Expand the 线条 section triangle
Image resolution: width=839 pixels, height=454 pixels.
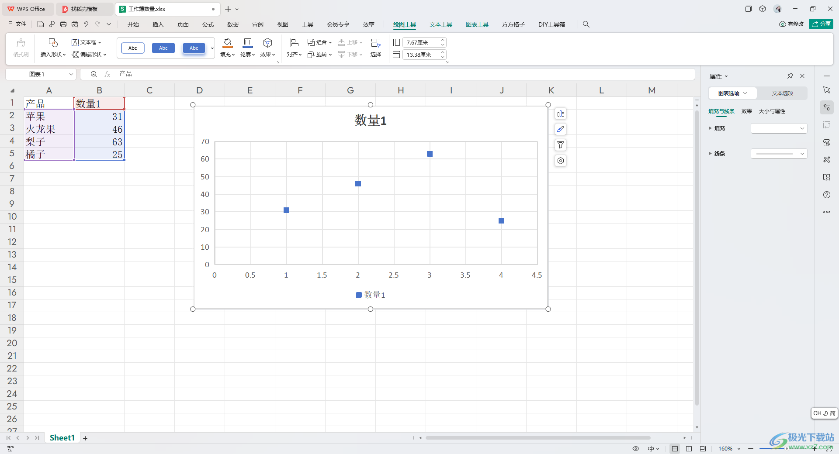point(710,154)
